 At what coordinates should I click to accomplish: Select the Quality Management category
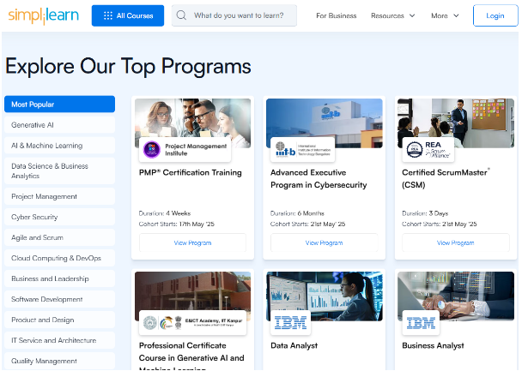tap(59, 361)
